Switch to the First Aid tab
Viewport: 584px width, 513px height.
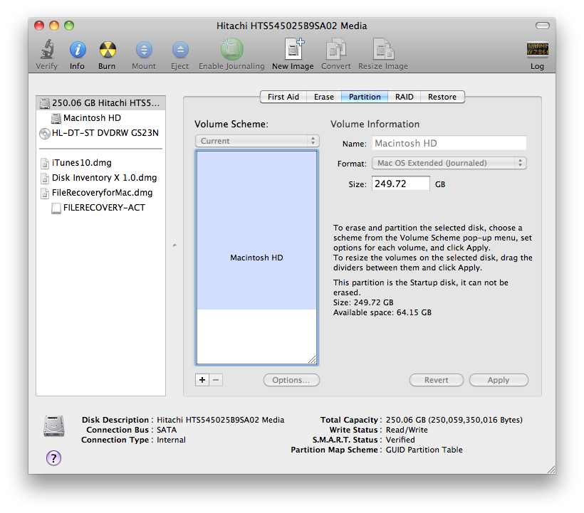283,97
